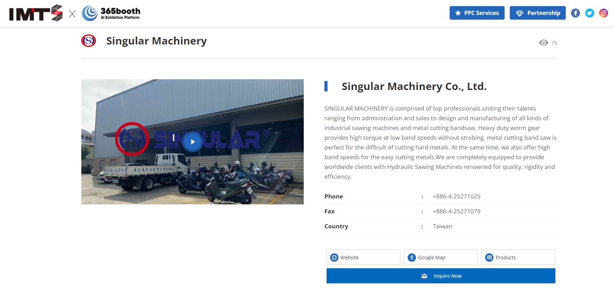Click the IMTS logo in header
Image resolution: width=613 pixels, height=293 pixels.
click(x=36, y=13)
